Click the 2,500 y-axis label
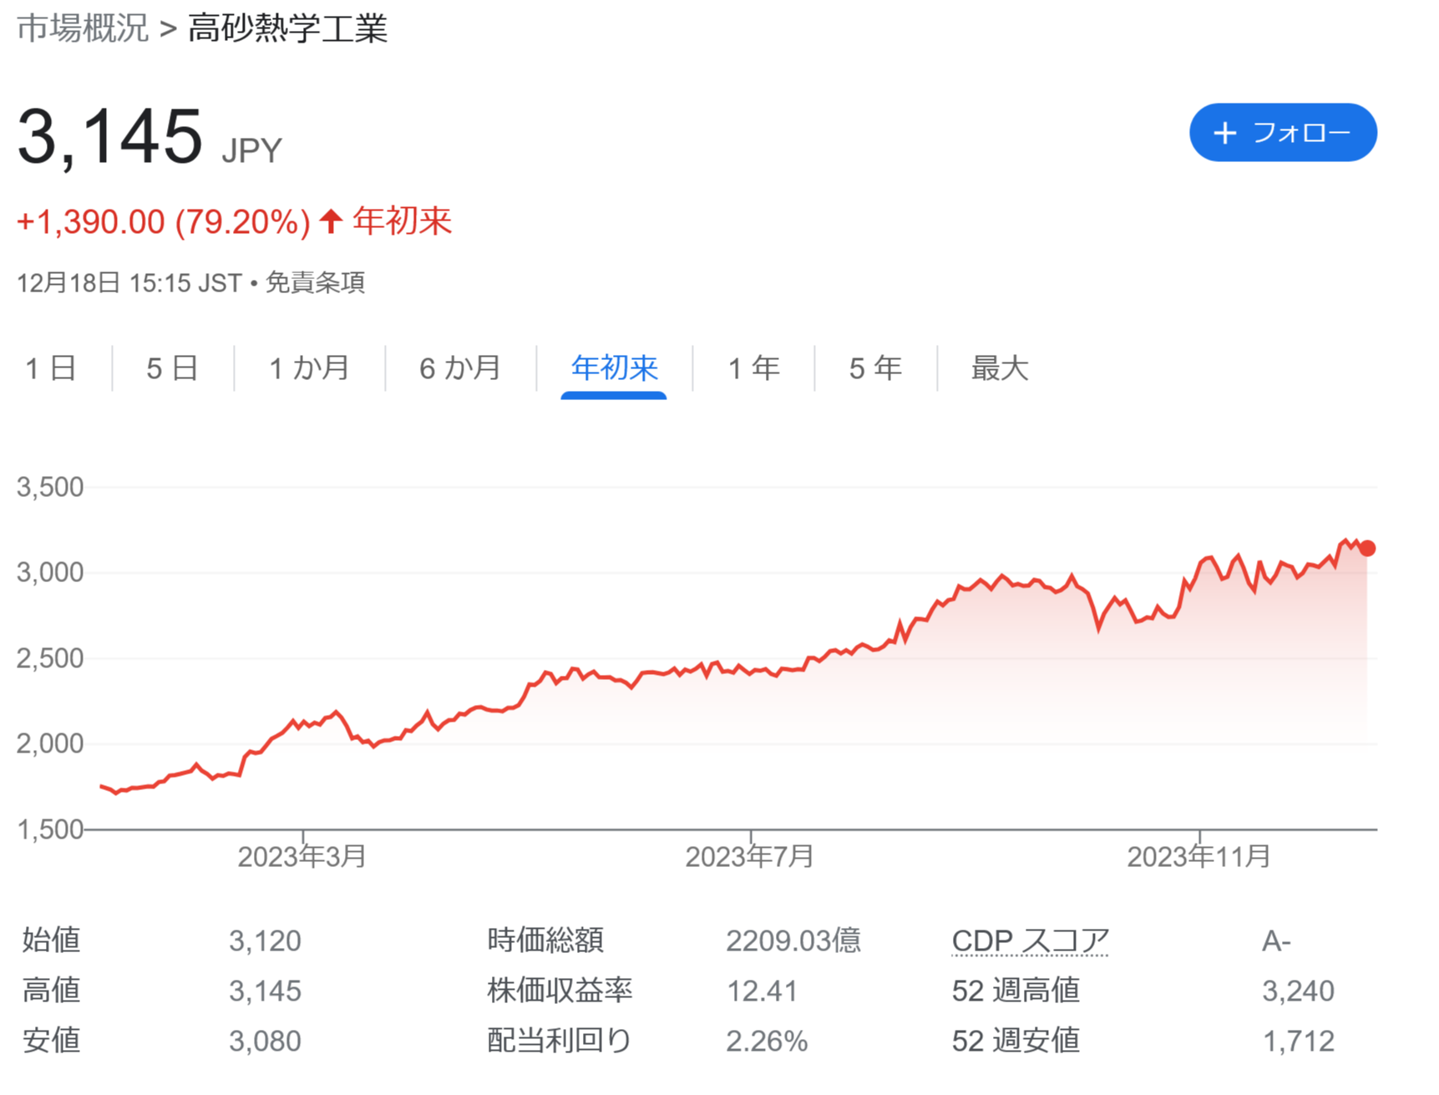This screenshot has height=1095, width=1439. point(50,658)
